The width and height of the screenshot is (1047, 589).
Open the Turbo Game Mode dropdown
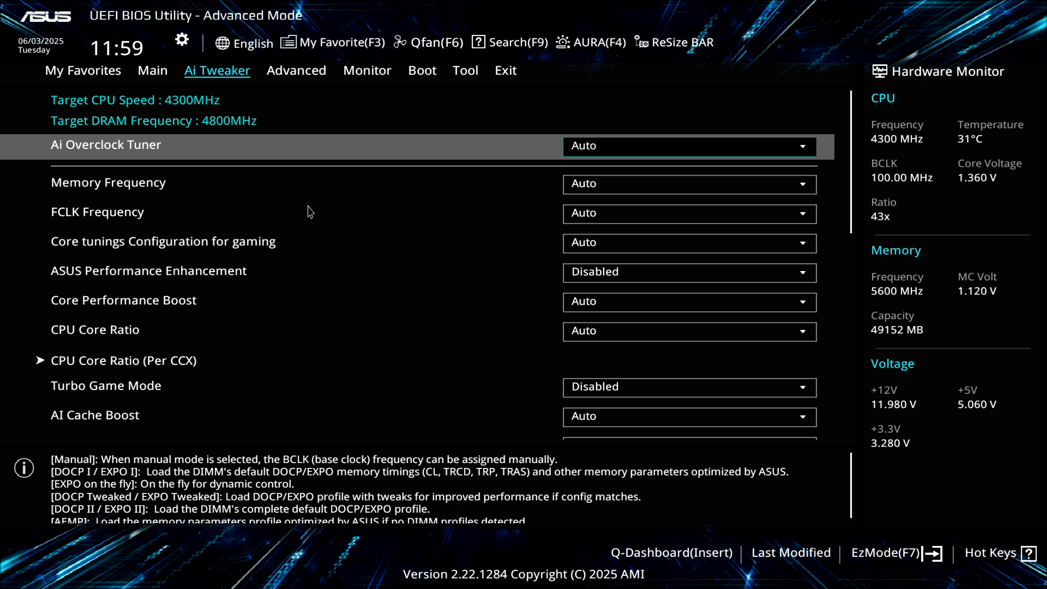pos(689,387)
